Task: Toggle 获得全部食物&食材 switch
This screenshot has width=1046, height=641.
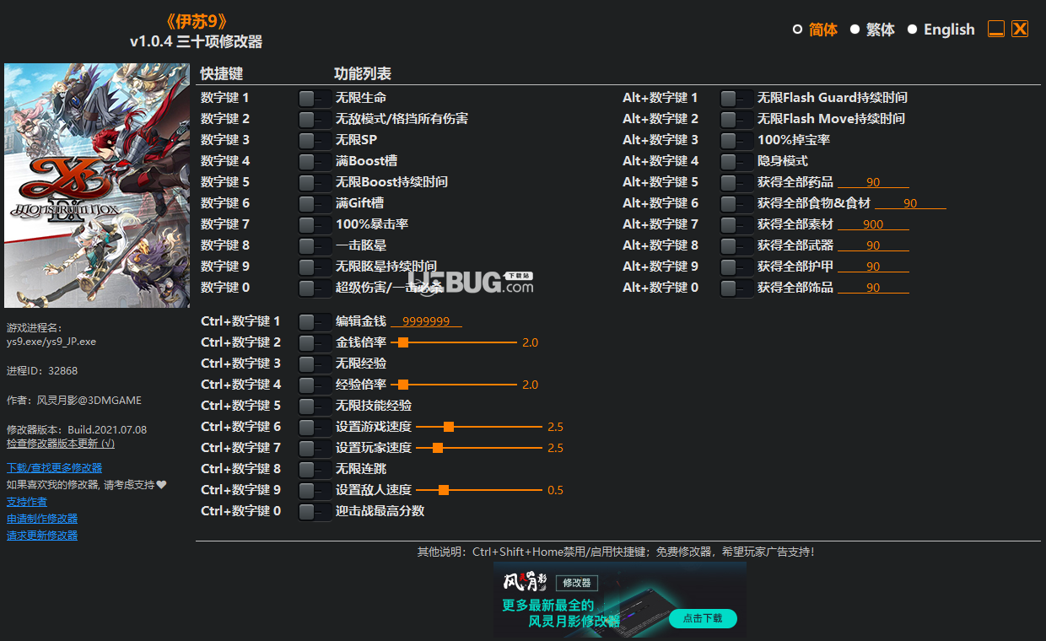Action: point(736,204)
